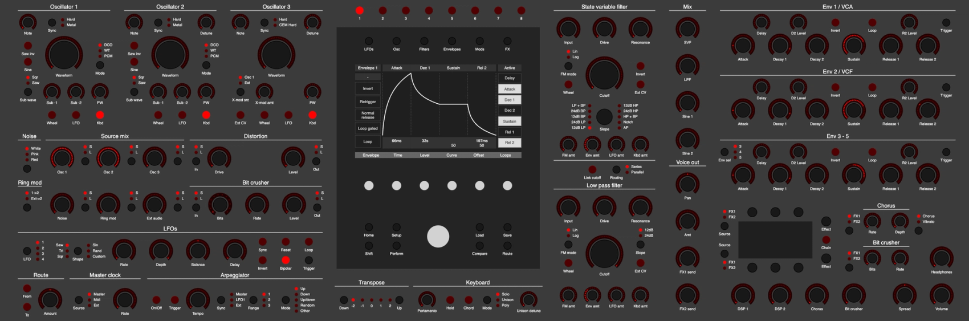Click the Compare button
969x321 pixels.
479,246
